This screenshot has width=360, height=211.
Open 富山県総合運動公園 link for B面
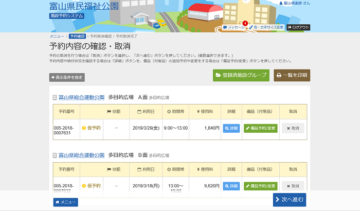[81, 155]
